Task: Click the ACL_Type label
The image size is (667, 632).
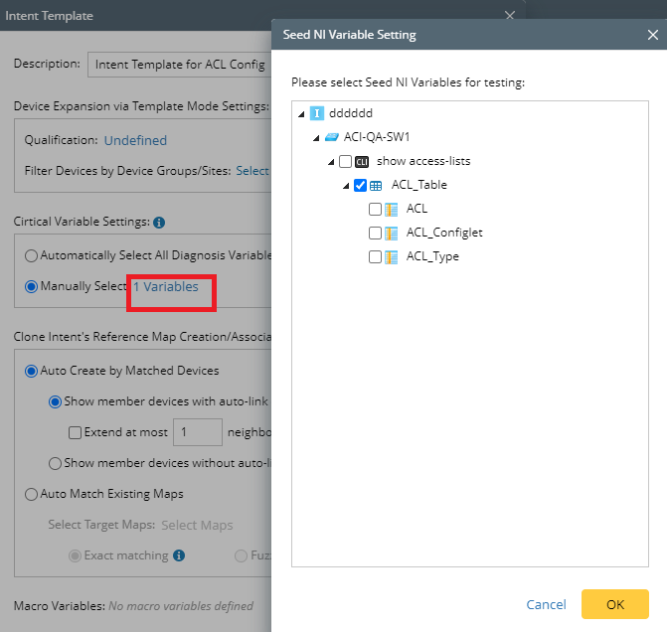Action: coord(432,256)
